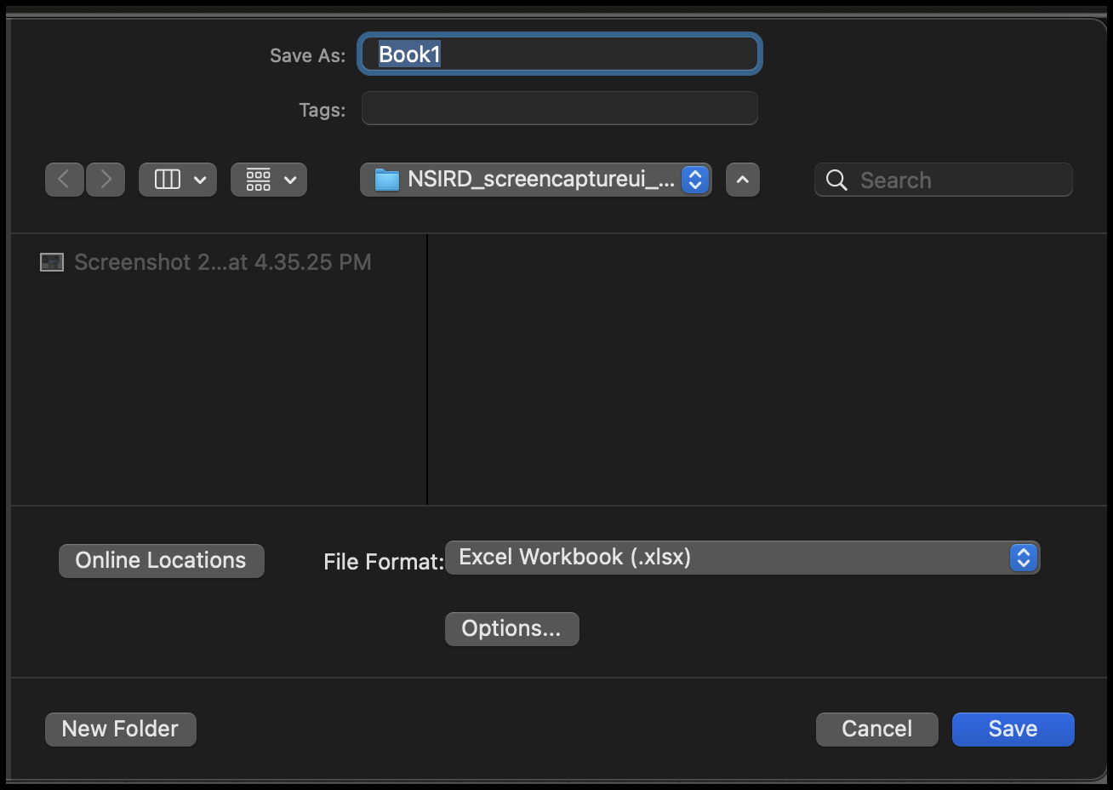The width and height of the screenshot is (1113, 790).
Task: Click the Options... button
Action: click(512, 629)
